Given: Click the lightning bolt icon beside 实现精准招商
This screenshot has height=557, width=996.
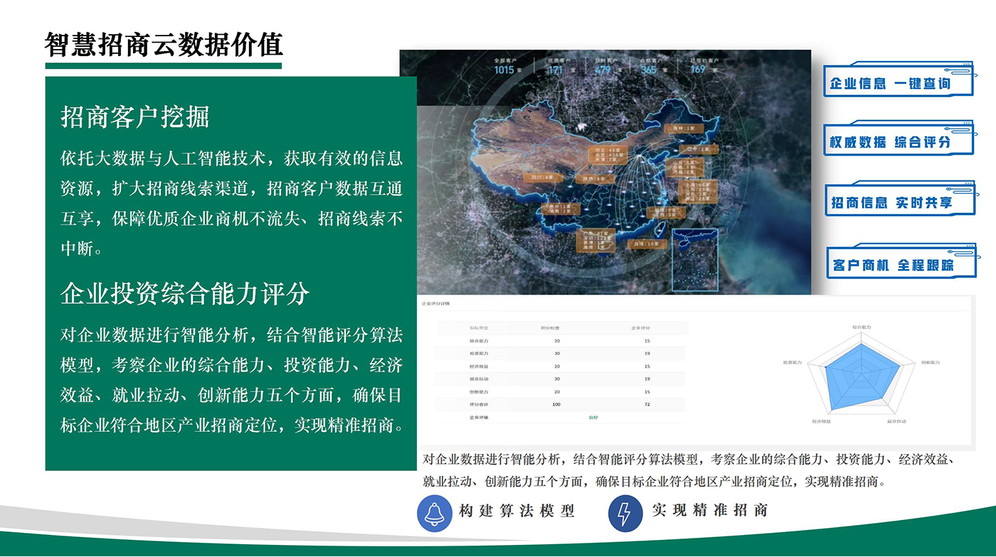Looking at the screenshot, I should tap(626, 514).
